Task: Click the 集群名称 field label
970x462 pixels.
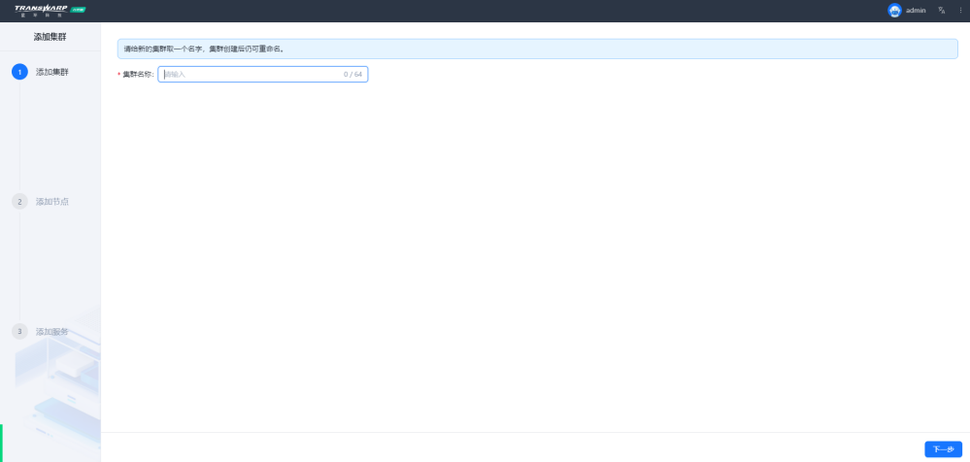Action: click(x=137, y=74)
